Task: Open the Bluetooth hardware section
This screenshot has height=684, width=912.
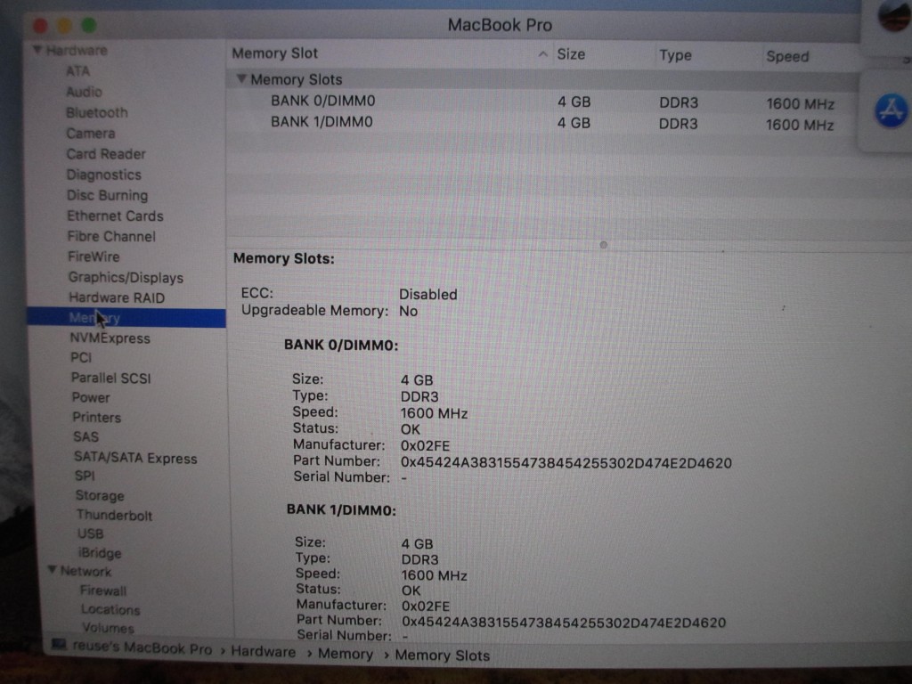Action: 96,112
